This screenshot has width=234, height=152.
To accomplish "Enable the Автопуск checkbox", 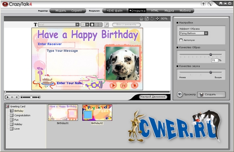I will pos(181,40).
